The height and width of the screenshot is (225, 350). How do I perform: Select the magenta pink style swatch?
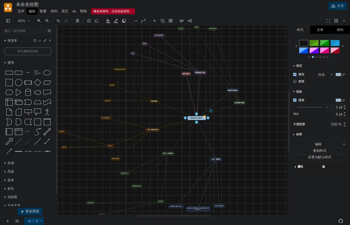coord(324,50)
